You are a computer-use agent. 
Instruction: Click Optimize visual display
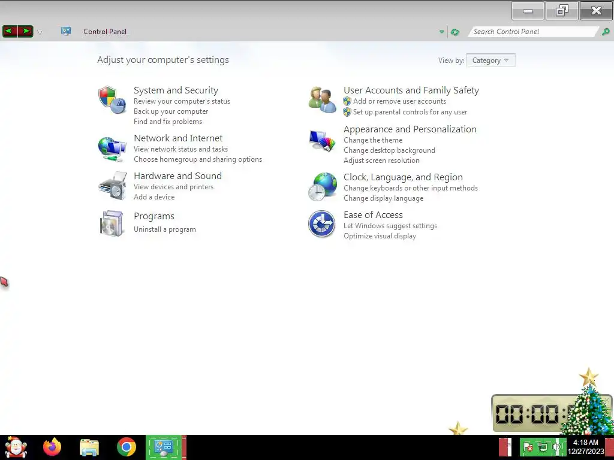click(x=380, y=236)
